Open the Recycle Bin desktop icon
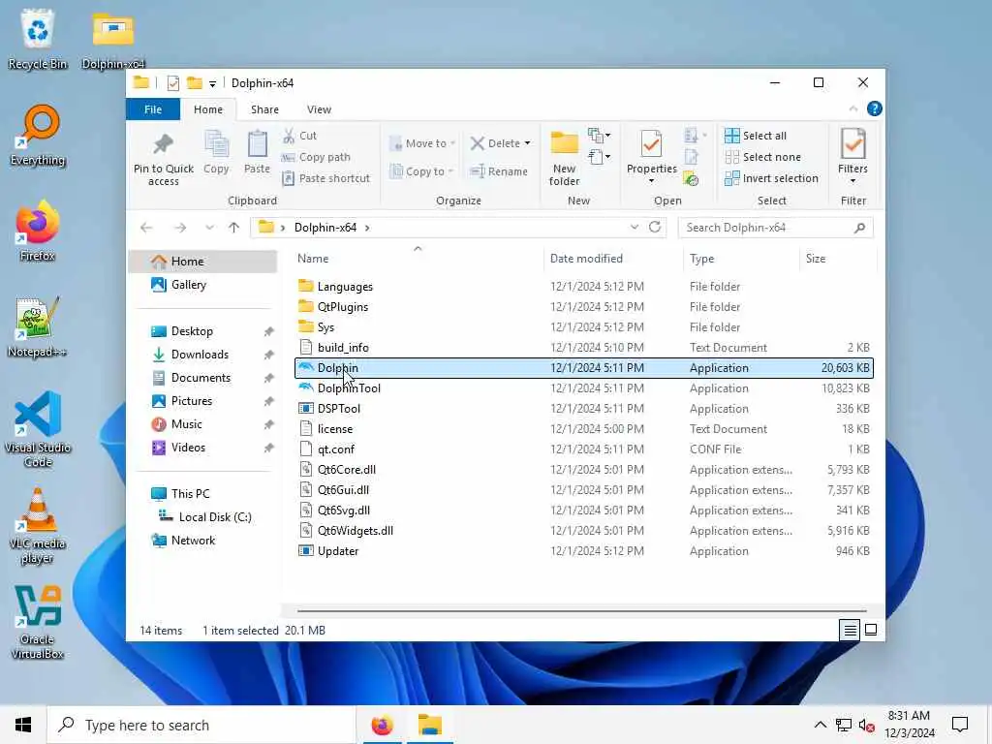Image resolution: width=992 pixels, height=744 pixels. [x=38, y=38]
